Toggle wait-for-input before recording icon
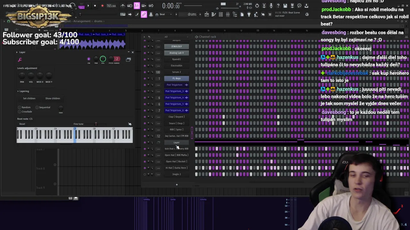 point(130,6)
